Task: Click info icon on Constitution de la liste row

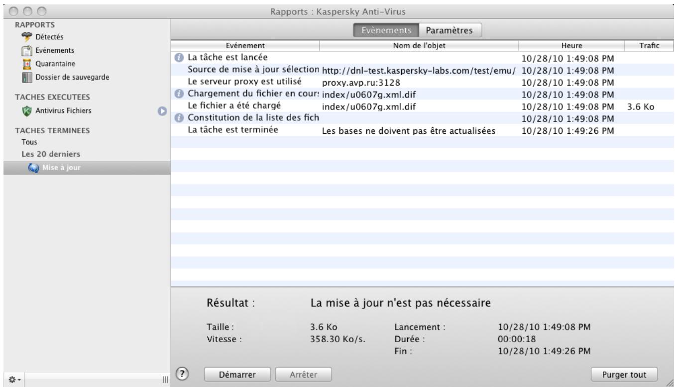Action: (179, 117)
